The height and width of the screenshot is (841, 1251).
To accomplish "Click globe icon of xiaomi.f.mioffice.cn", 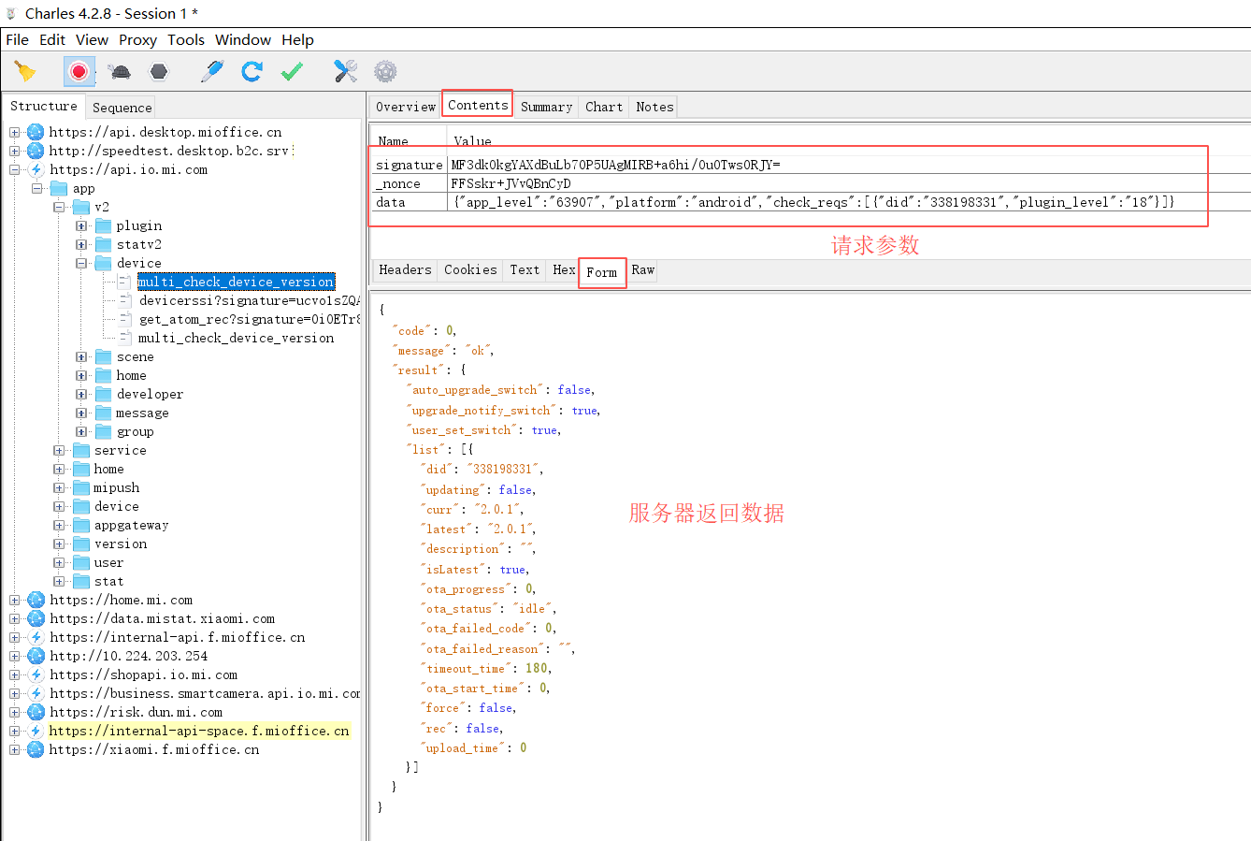I will click(36, 749).
